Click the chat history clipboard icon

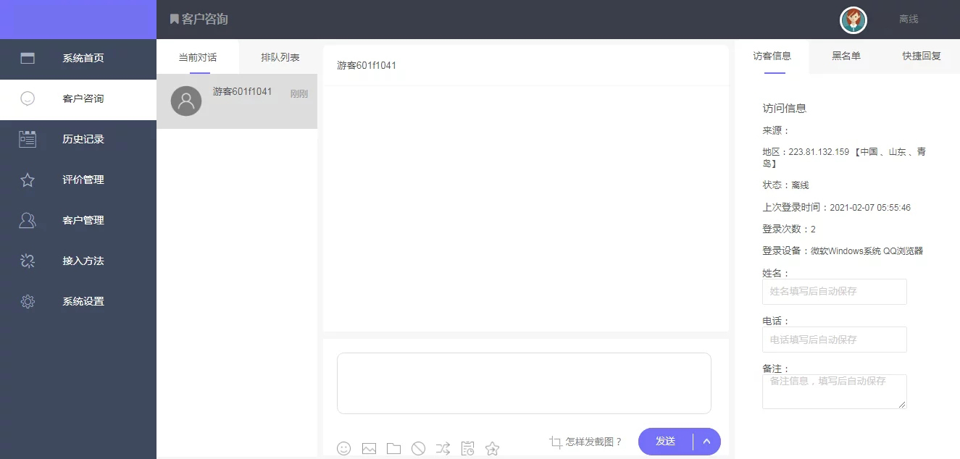pyautogui.click(x=467, y=448)
